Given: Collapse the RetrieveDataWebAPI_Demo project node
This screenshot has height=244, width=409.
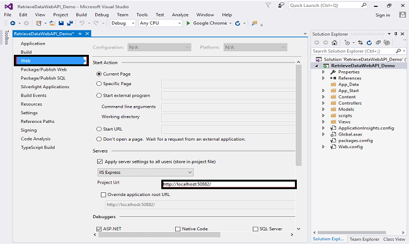Looking at the screenshot, I should pos(316,66).
